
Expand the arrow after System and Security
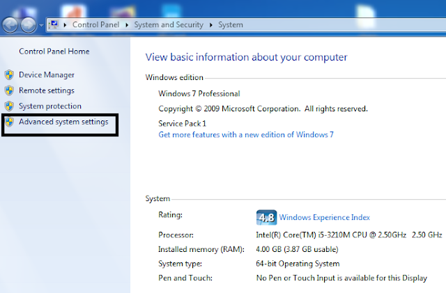click(211, 25)
